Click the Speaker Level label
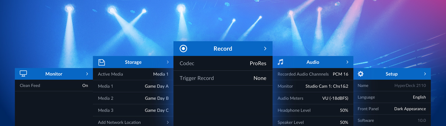 (291, 122)
